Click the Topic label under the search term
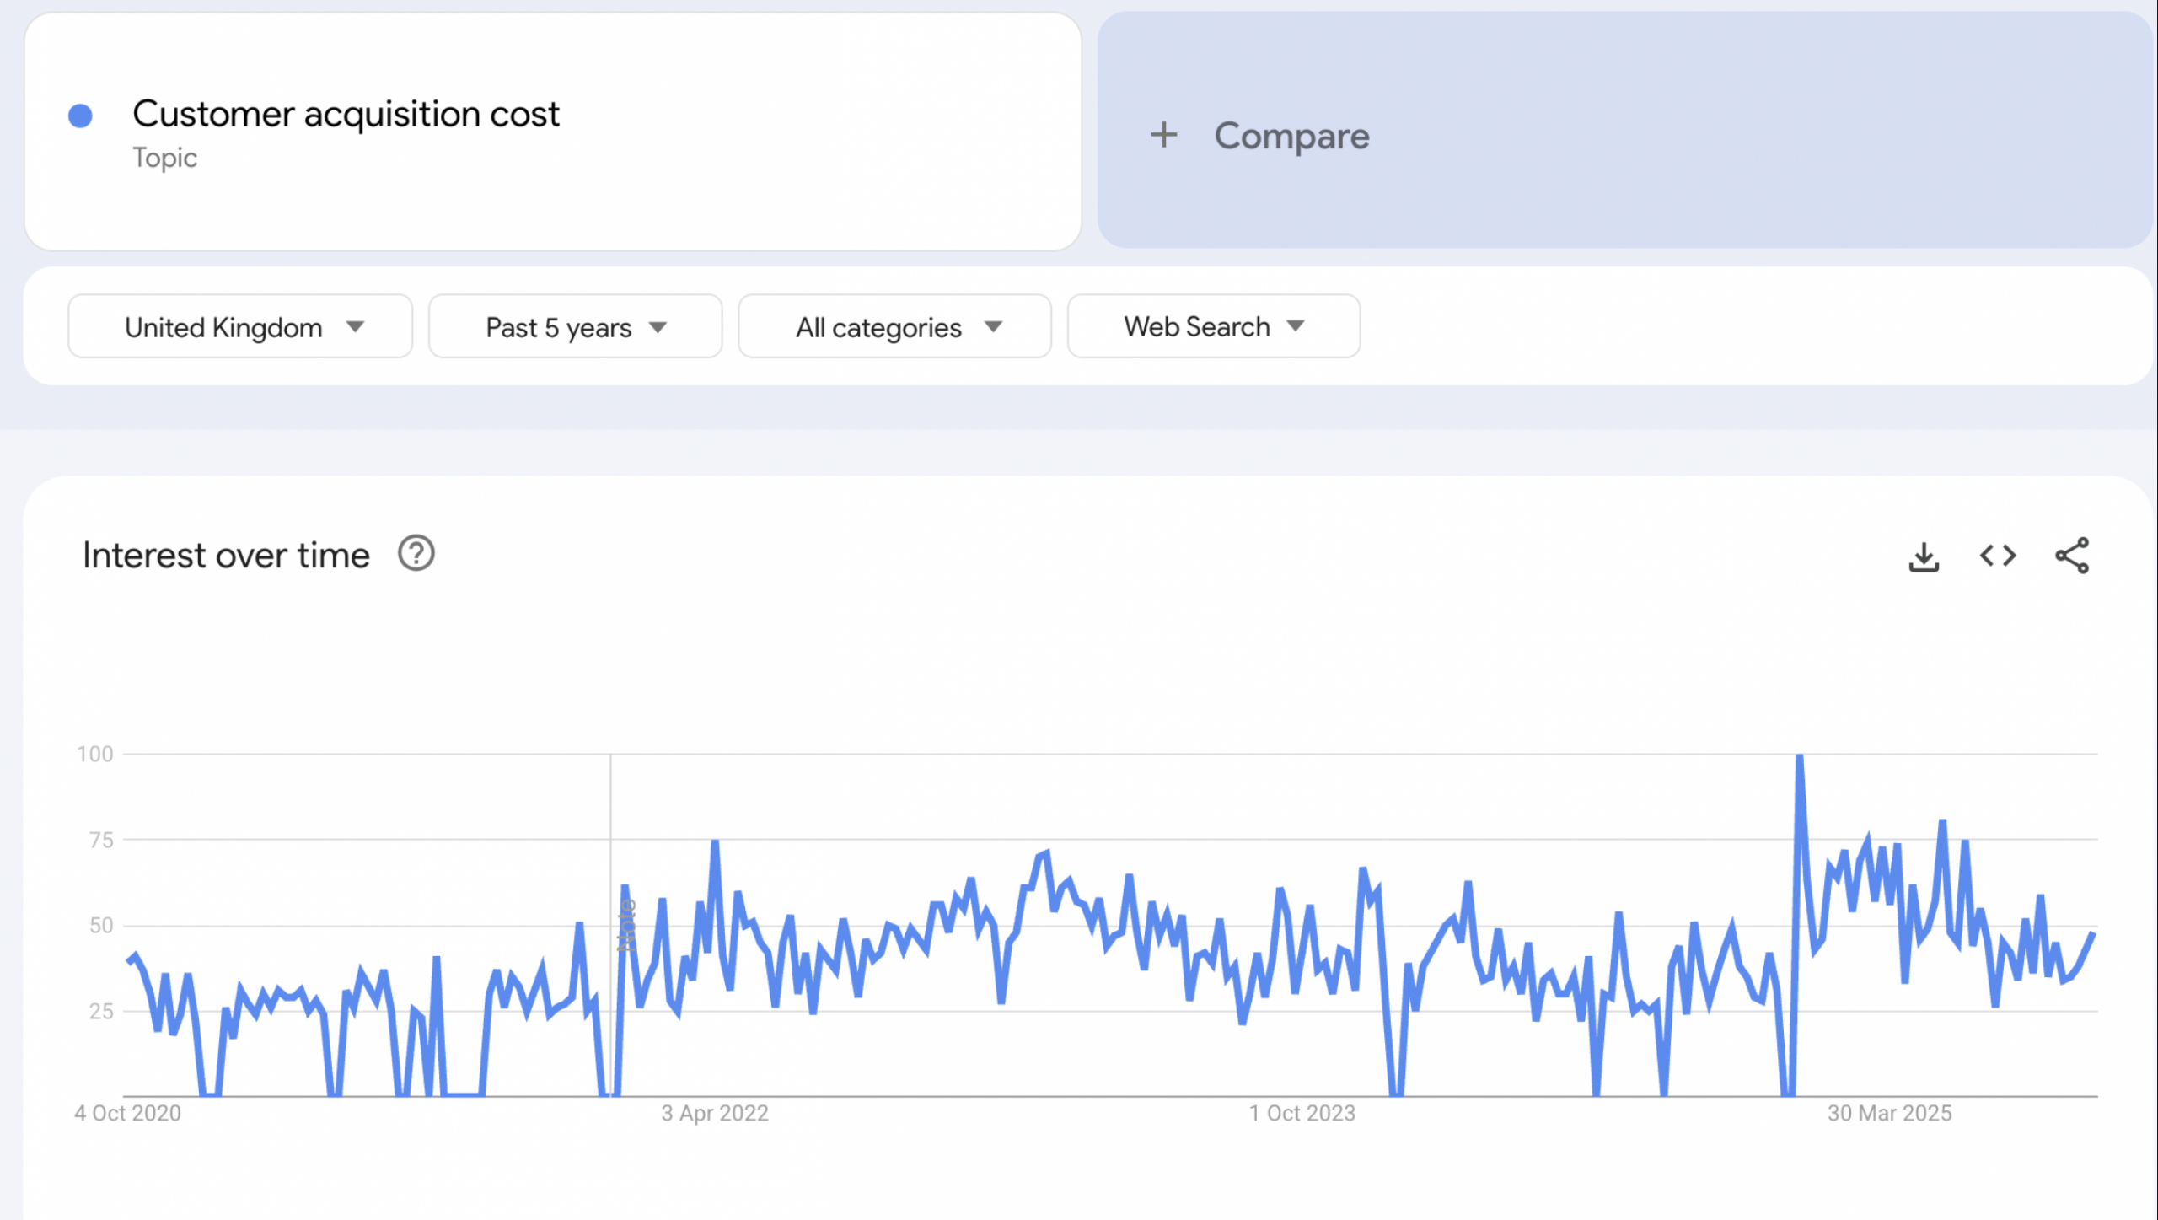Screen dimensions: 2158x1220 [x=164, y=158]
